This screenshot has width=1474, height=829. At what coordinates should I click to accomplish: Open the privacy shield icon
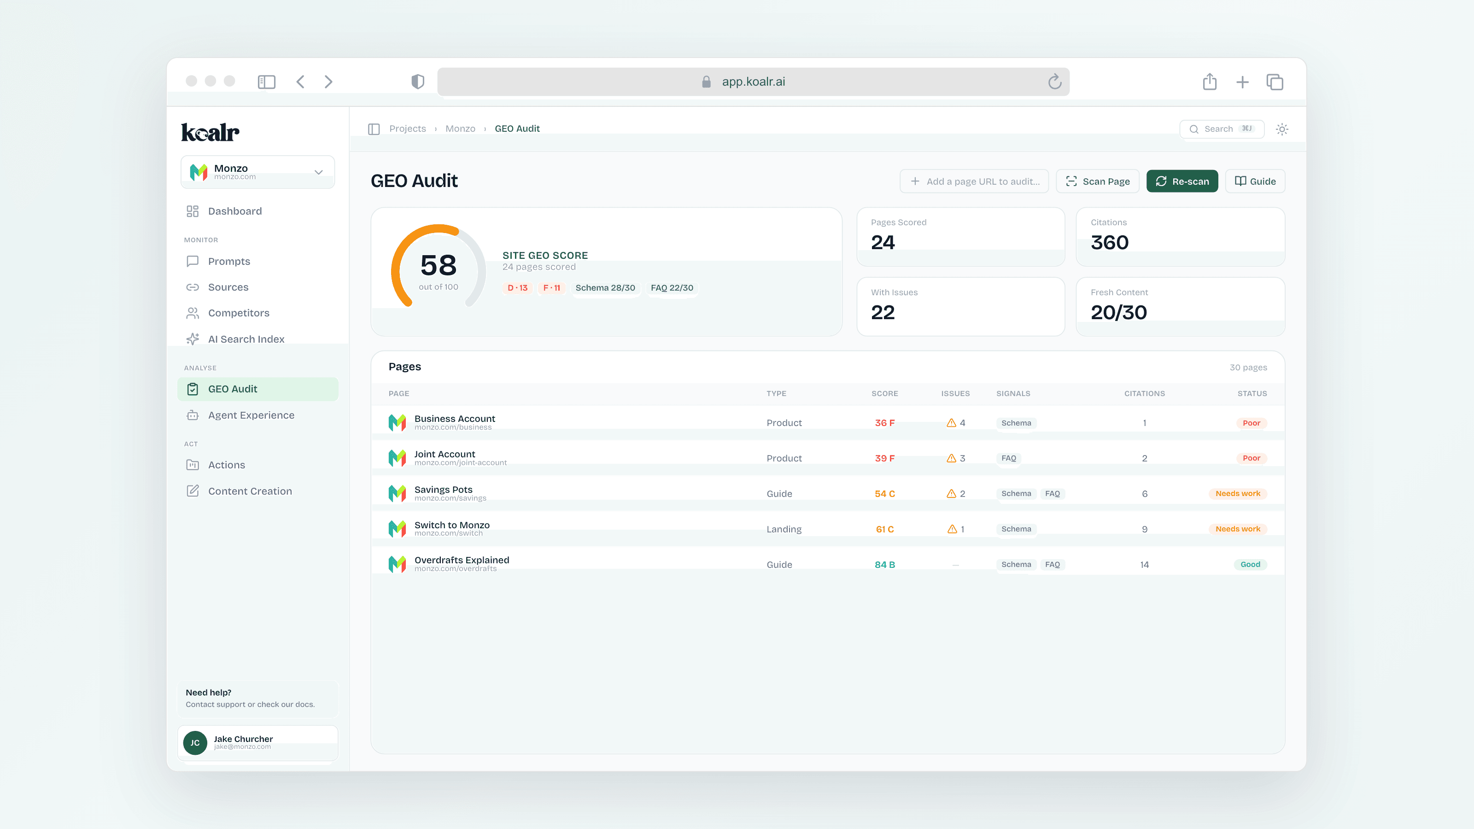(x=418, y=82)
